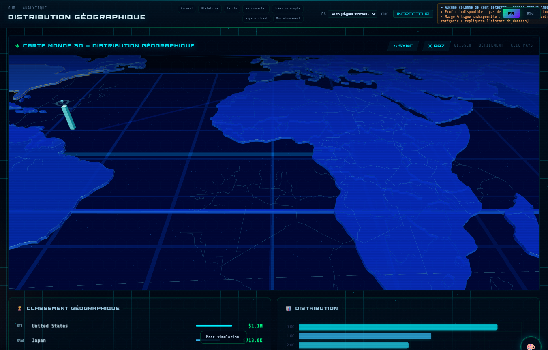548x350 pixels.
Task: Open Espace client
Action: point(257,19)
